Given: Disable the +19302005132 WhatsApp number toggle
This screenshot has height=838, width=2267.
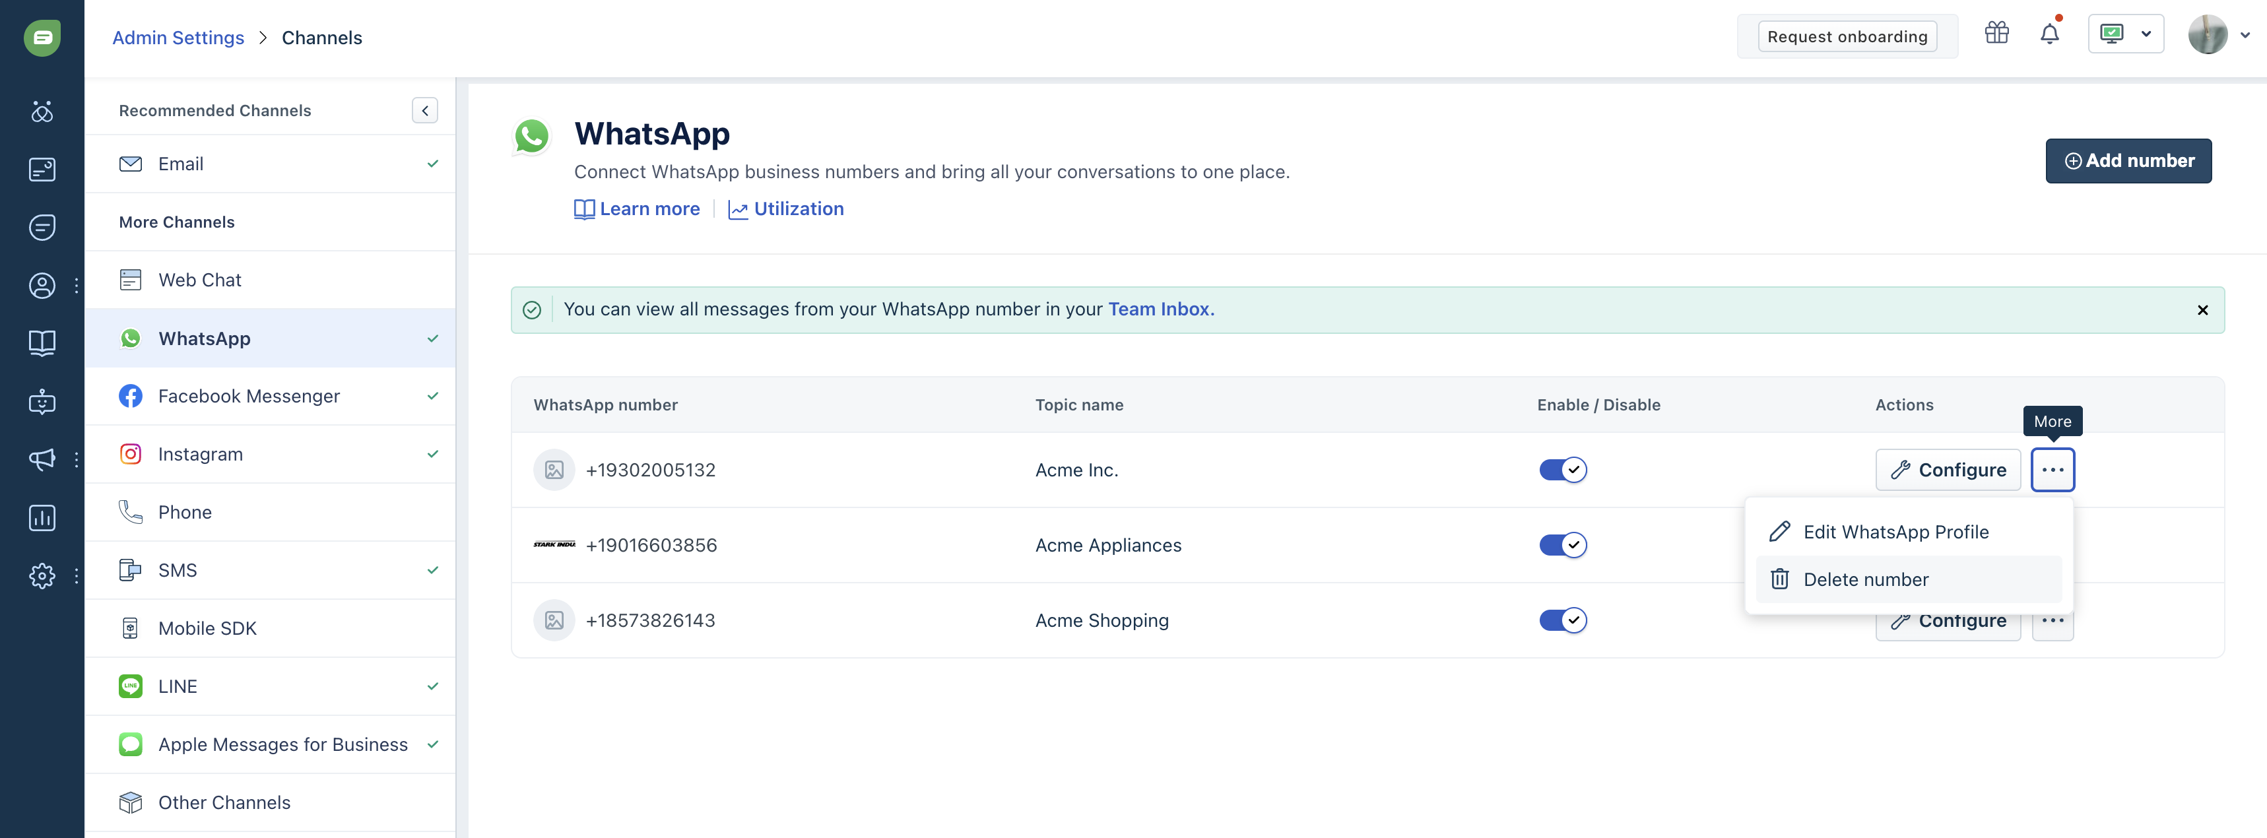Looking at the screenshot, I should [1562, 470].
